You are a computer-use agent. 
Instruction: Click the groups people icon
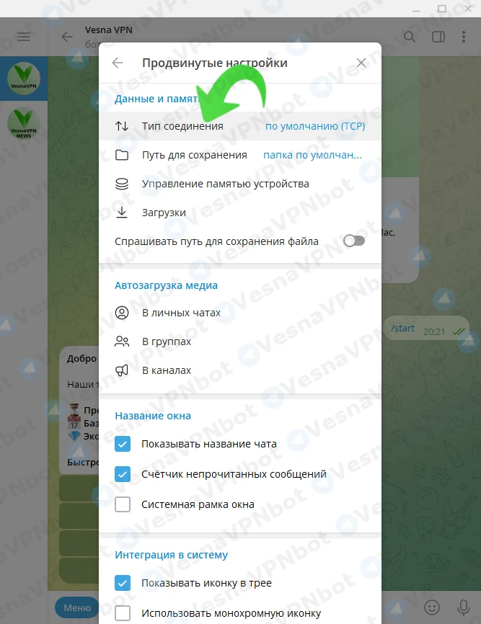122,342
